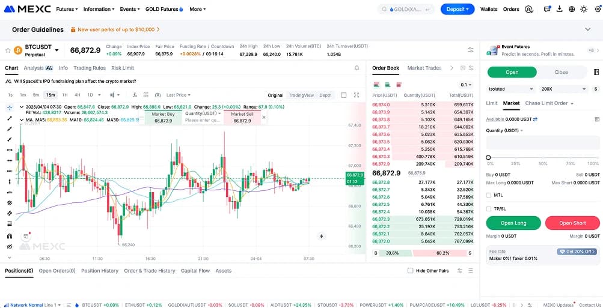
Task: Switch to the Market Trades tab
Action: click(424, 68)
